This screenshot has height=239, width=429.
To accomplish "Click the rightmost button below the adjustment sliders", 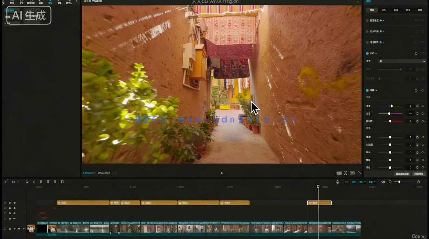I will point(419,174).
